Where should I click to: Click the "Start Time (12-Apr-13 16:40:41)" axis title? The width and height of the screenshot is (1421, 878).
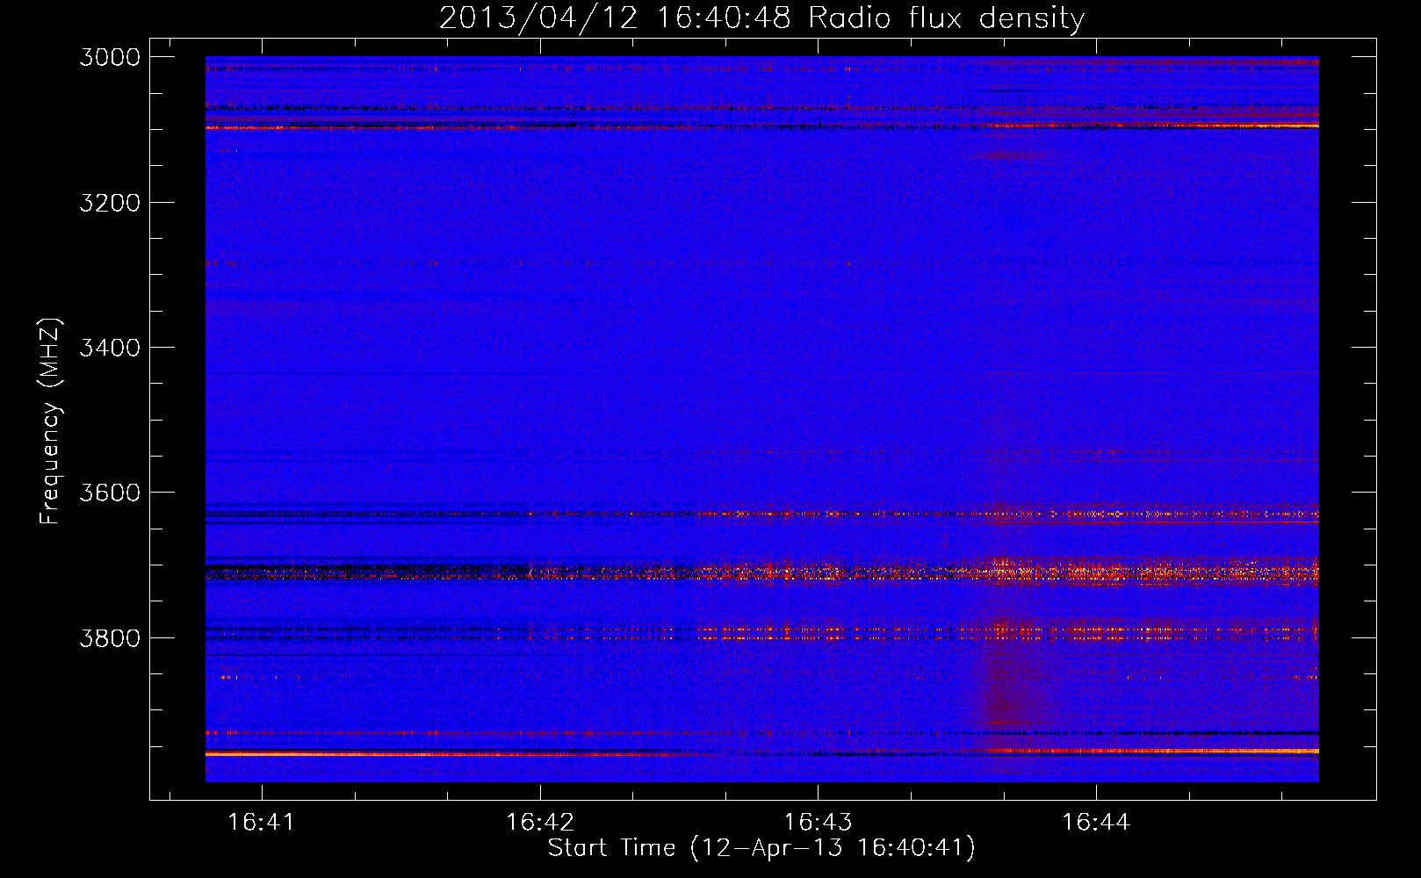761,848
